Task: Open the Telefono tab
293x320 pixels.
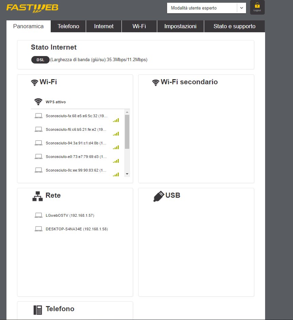Action: coord(68,26)
